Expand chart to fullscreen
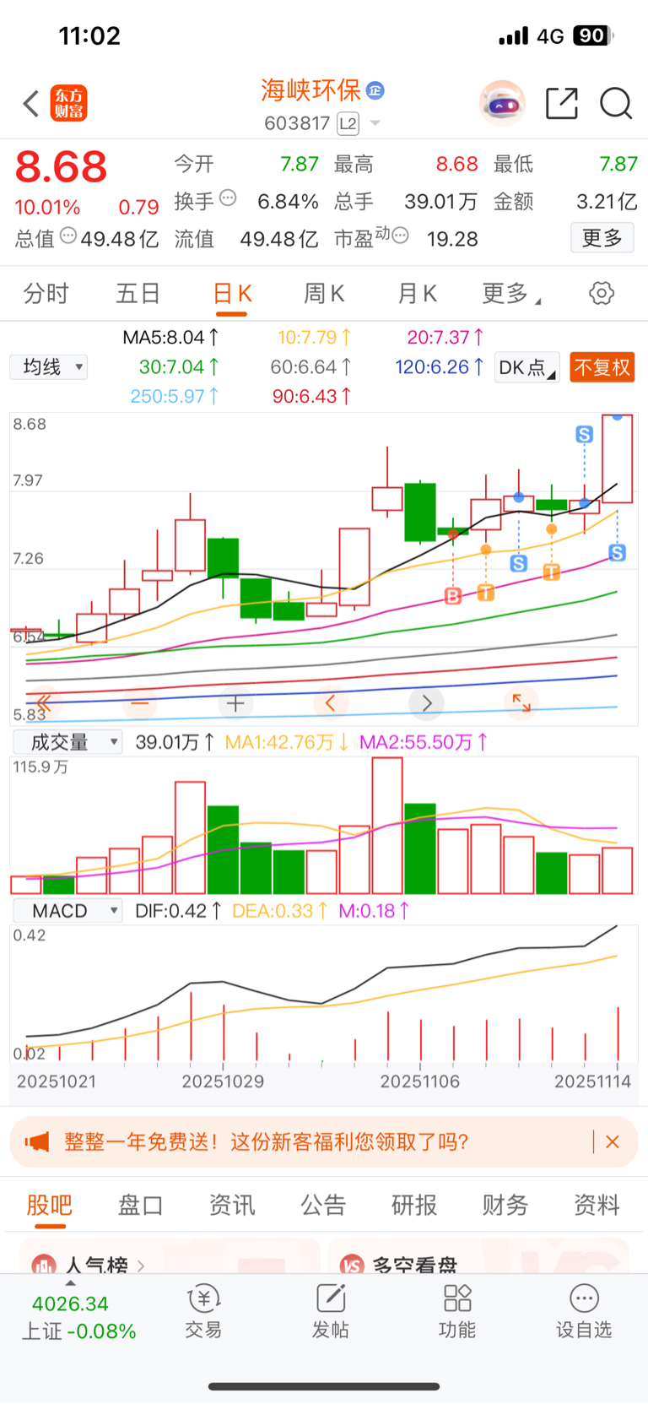Image resolution: width=648 pixels, height=1404 pixels. [x=522, y=702]
